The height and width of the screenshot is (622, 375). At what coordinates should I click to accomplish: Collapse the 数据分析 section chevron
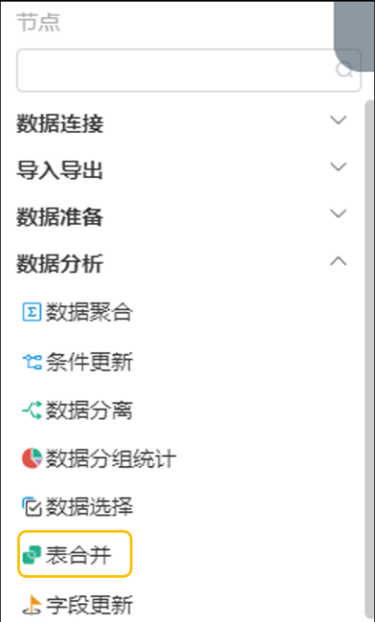(x=339, y=262)
